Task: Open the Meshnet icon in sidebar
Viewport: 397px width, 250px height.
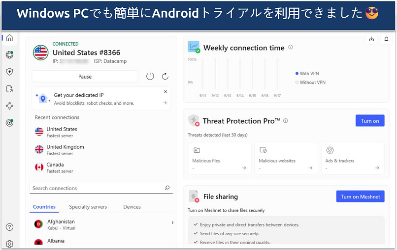Action: (x=9, y=106)
